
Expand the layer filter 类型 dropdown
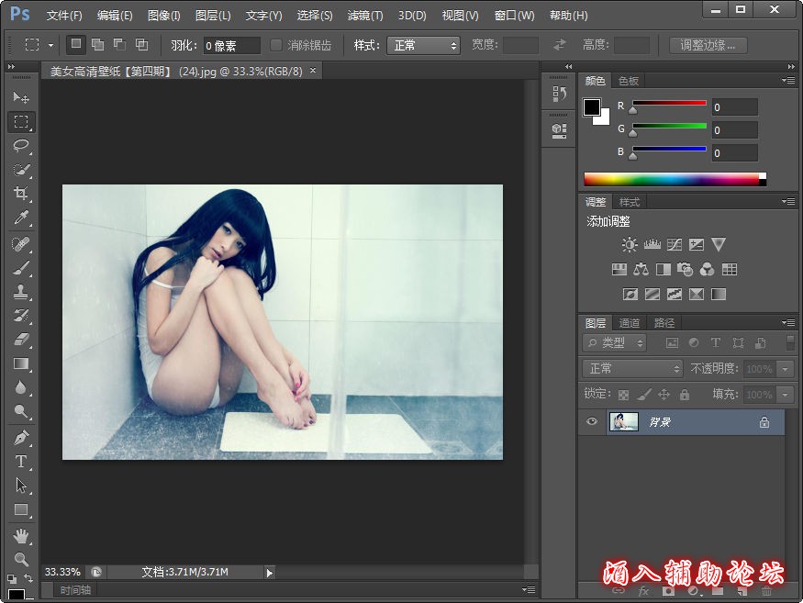point(615,342)
